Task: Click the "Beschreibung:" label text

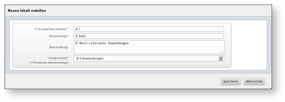Action: [x=59, y=47]
